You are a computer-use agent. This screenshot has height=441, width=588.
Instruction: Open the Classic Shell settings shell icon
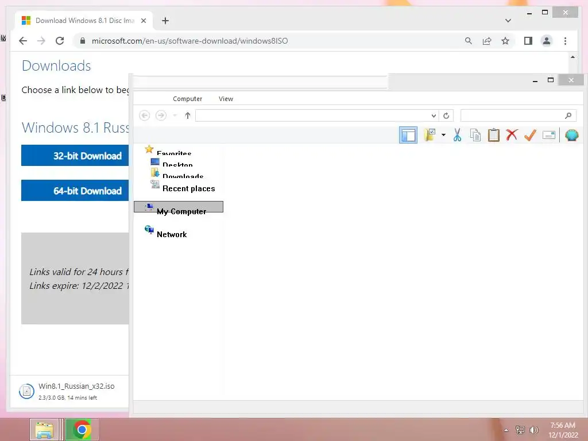[x=571, y=135]
